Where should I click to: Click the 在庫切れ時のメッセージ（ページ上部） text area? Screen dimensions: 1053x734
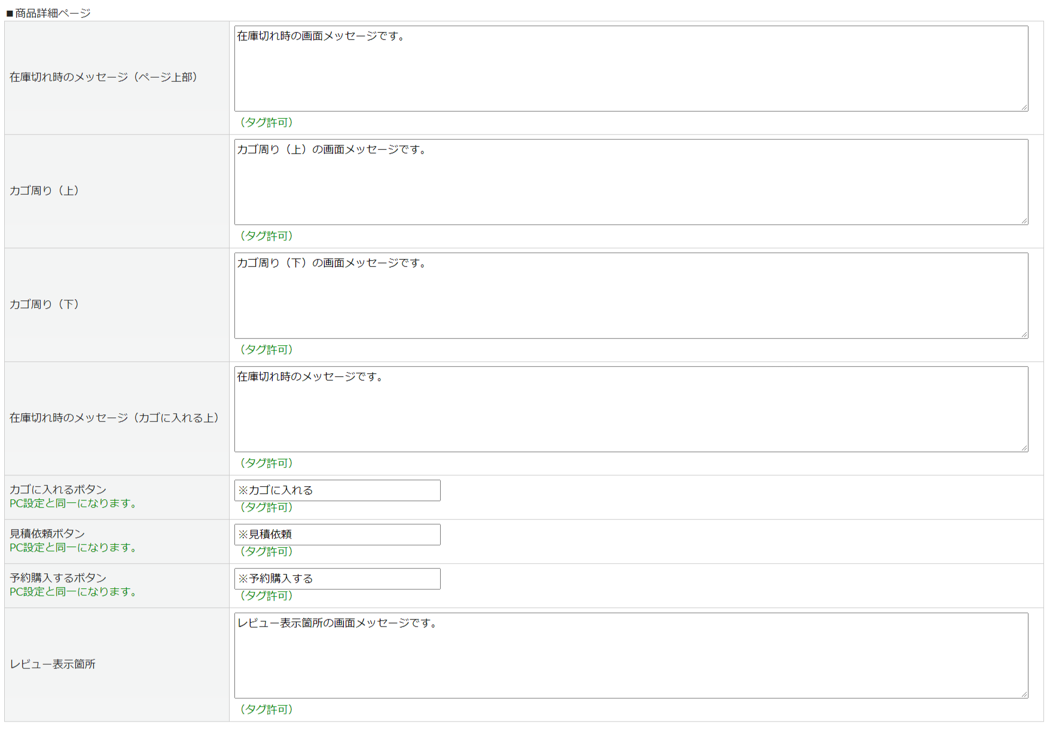pyautogui.click(x=631, y=69)
